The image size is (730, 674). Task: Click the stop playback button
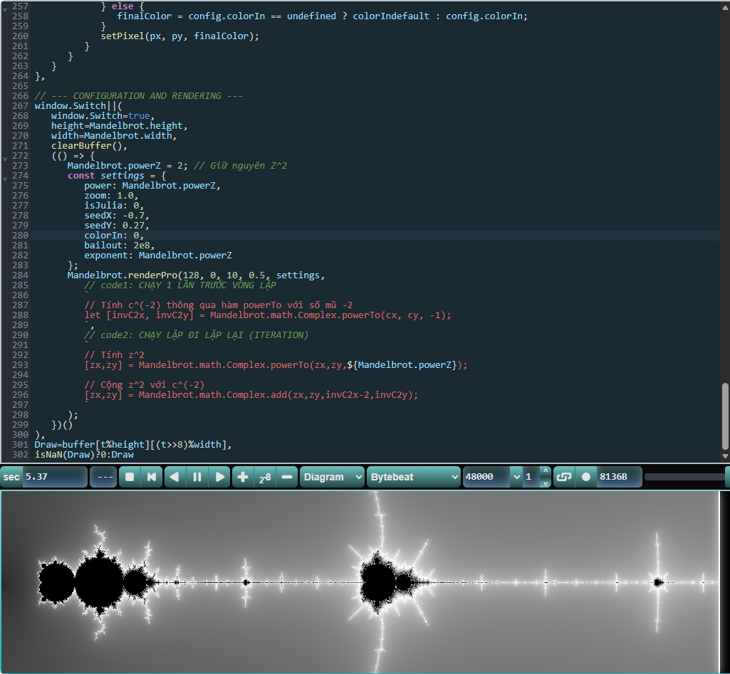point(130,477)
